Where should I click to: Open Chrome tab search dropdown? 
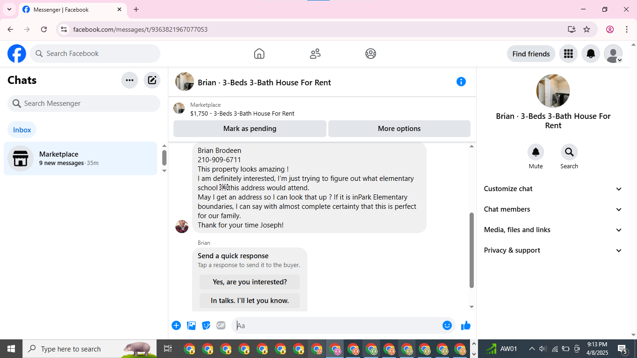click(9, 9)
